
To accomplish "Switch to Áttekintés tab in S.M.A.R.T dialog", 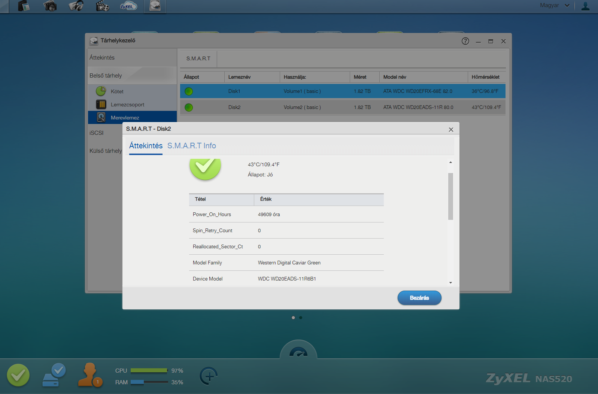I will pyautogui.click(x=146, y=146).
